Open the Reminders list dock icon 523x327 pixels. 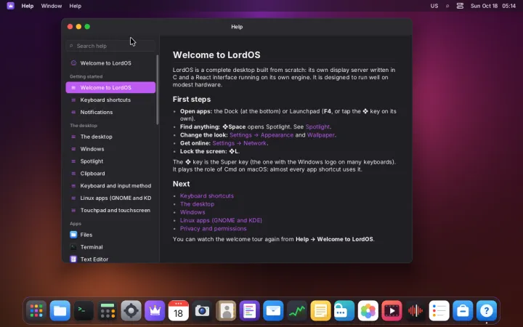tap(439, 311)
